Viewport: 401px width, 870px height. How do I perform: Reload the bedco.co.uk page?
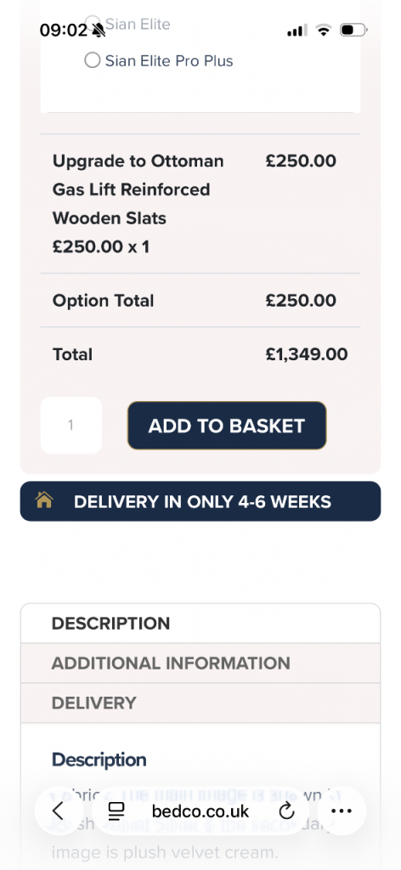(286, 811)
